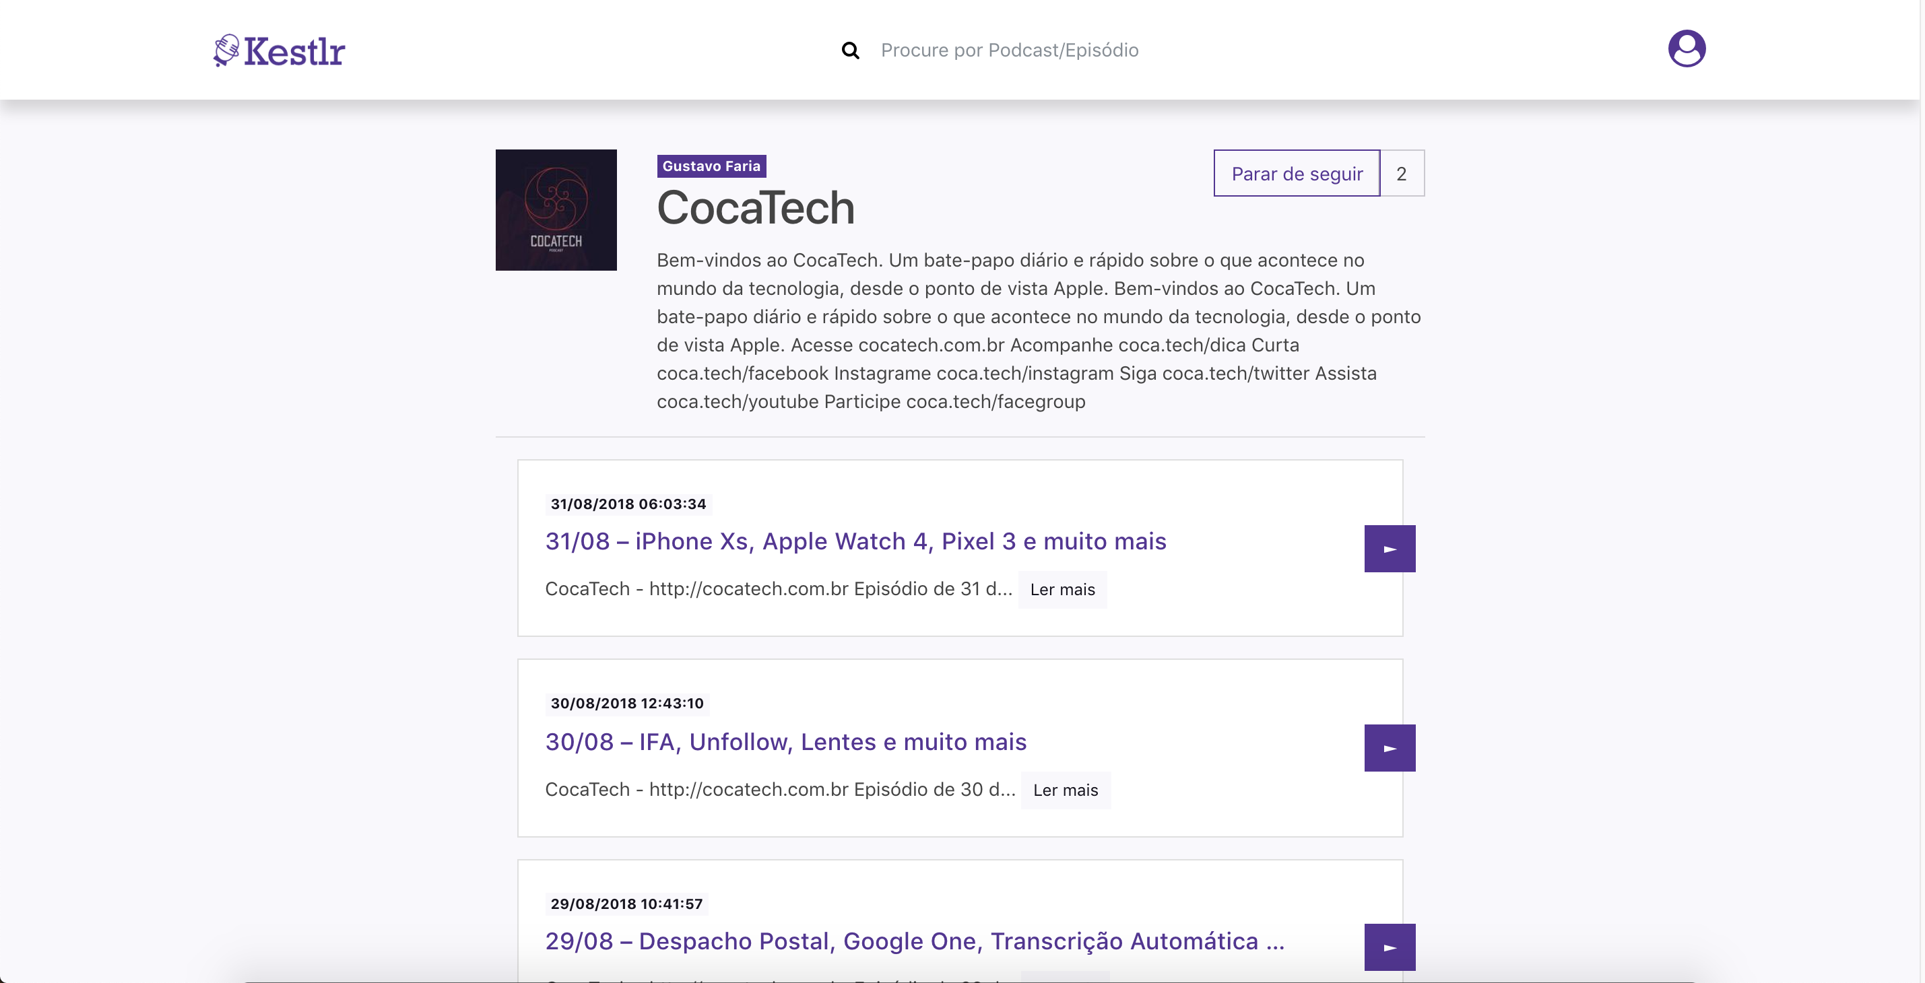Open episode title 30/08 – IFA, Unfollow, Lentes
The height and width of the screenshot is (983, 1925).
coord(786,742)
